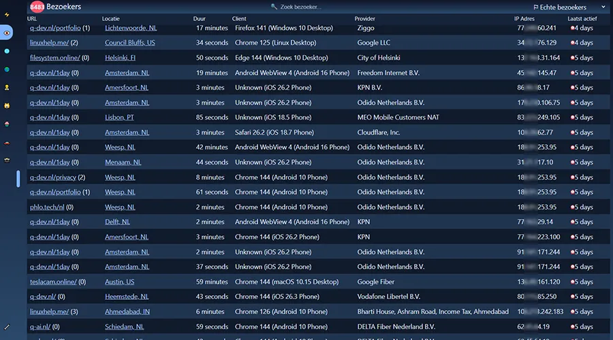The height and width of the screenshot is (340, 613).
Task: Click the chevron arrow beside Echte bezoekers
Action: tap(603, 7)
